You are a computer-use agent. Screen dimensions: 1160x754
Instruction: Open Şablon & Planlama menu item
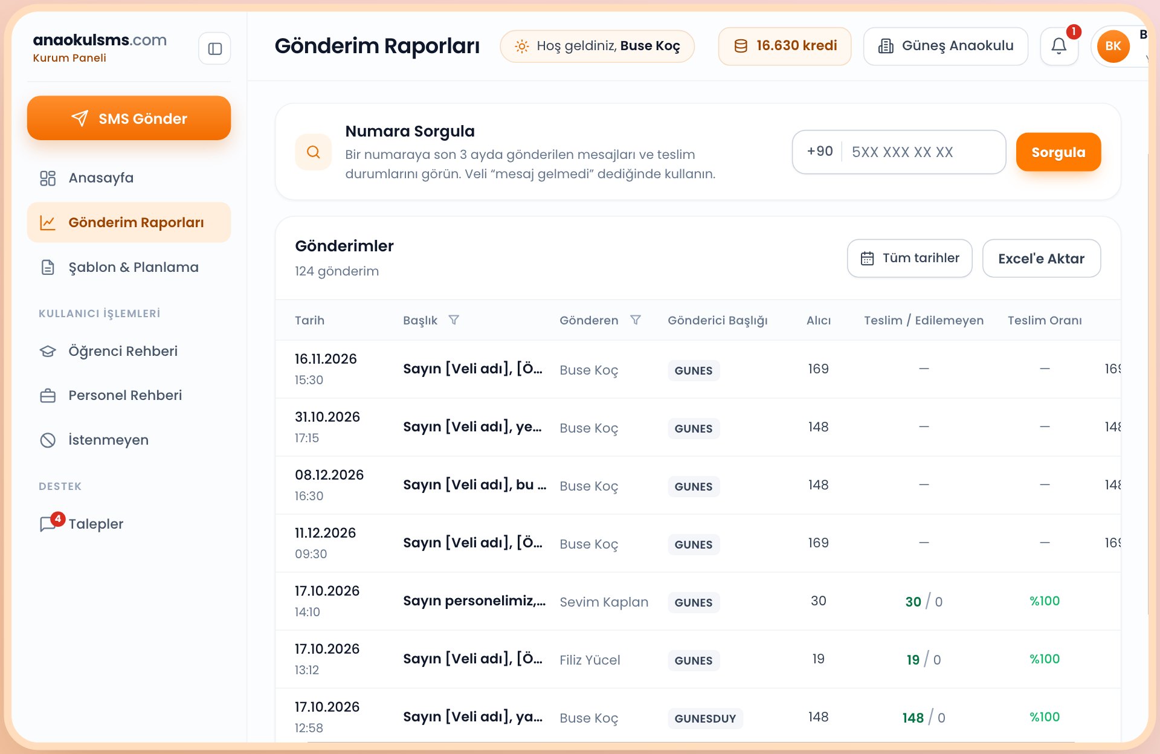(x=129, y=267)
